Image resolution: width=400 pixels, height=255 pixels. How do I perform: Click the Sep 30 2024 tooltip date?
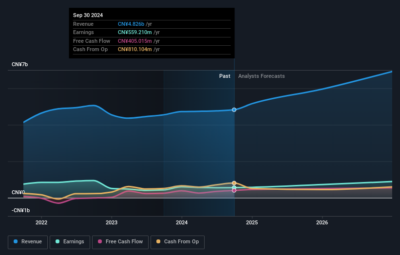tap(88, 15)
